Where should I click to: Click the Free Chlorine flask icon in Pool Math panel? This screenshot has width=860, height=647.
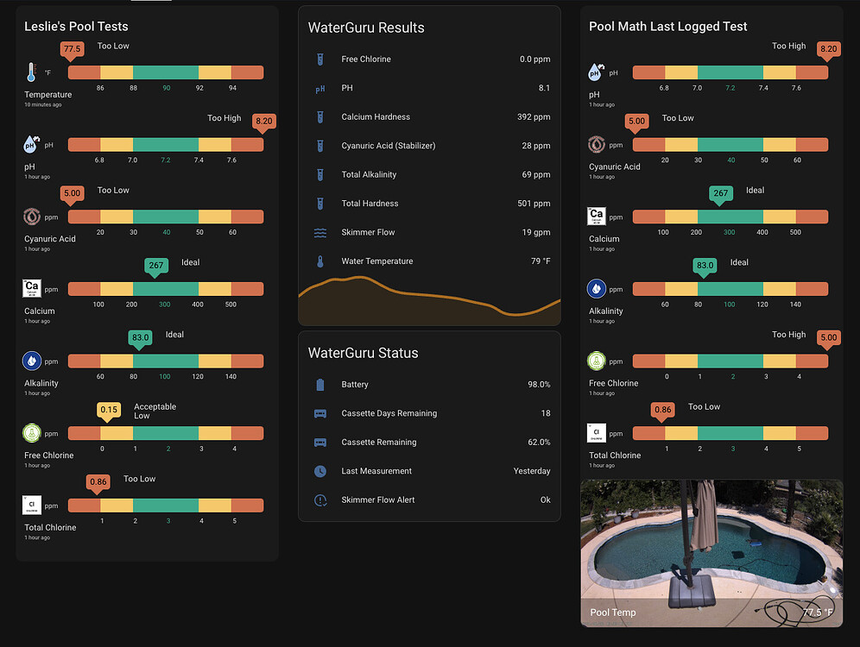click(596, 361)
